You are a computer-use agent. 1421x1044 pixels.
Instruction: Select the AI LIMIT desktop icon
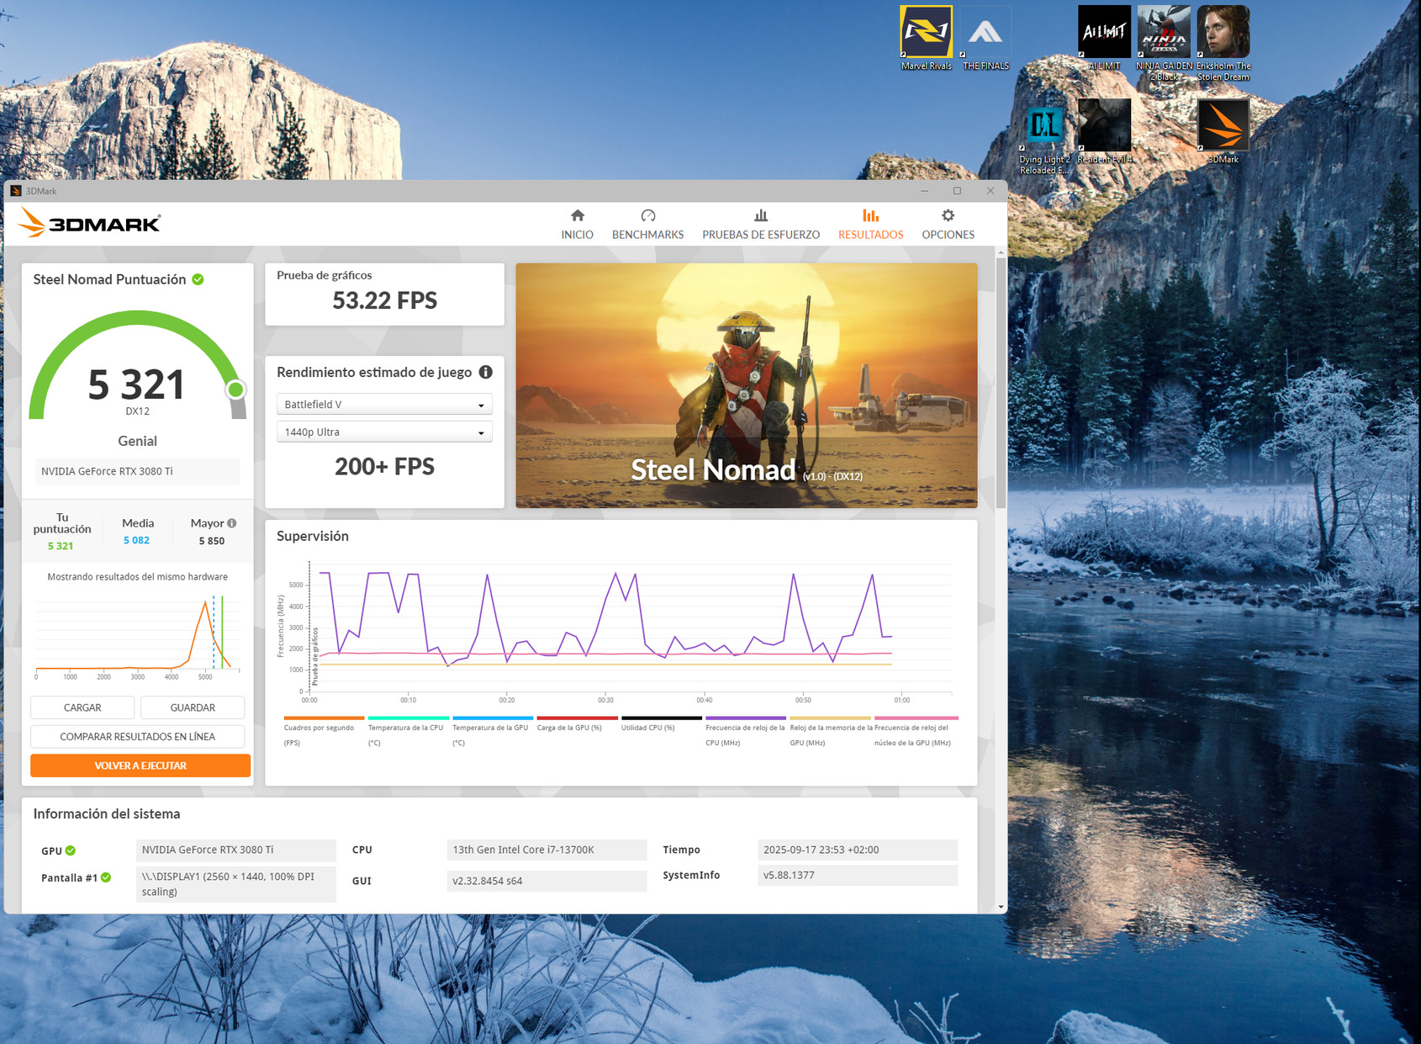click(x=1104, y=39)
